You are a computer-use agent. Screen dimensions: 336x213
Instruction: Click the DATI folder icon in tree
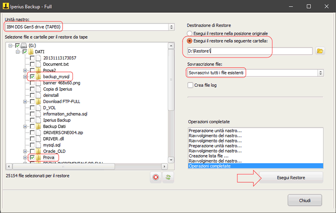click(31, 51)
